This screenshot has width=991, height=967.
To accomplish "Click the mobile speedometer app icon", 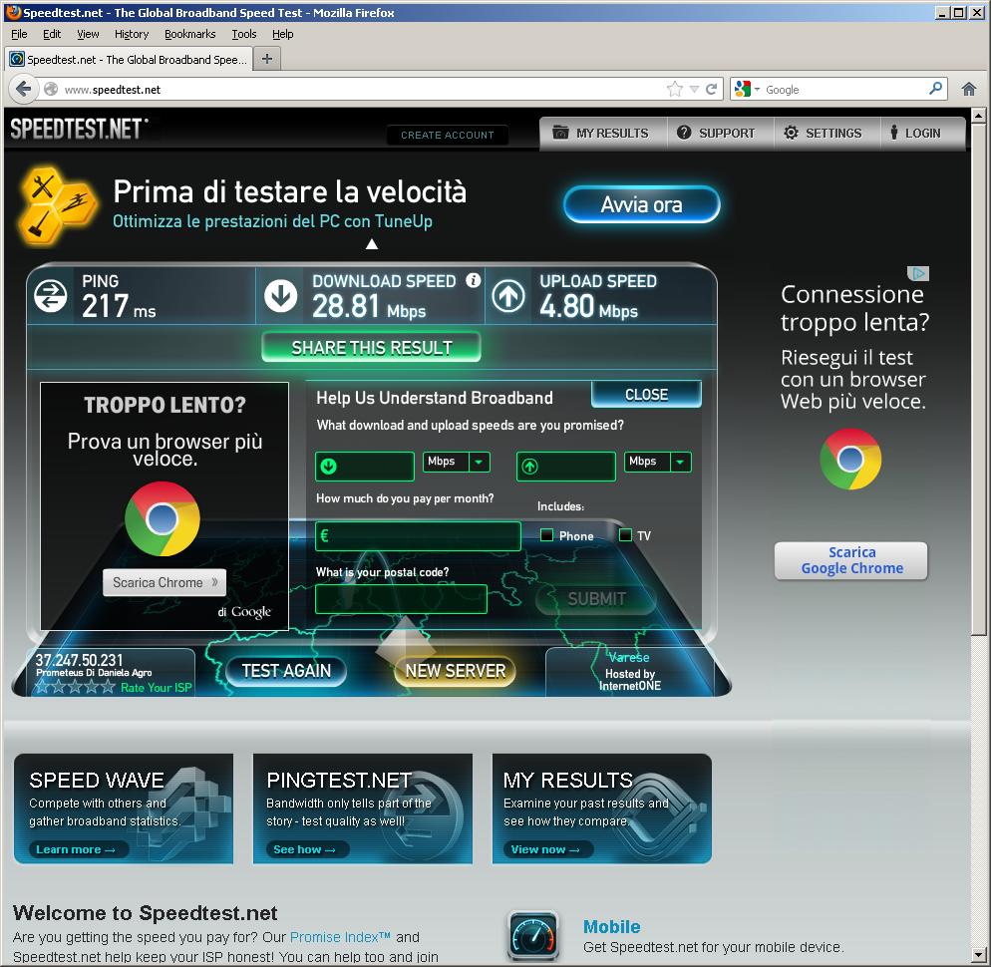I will click(533, 935).
